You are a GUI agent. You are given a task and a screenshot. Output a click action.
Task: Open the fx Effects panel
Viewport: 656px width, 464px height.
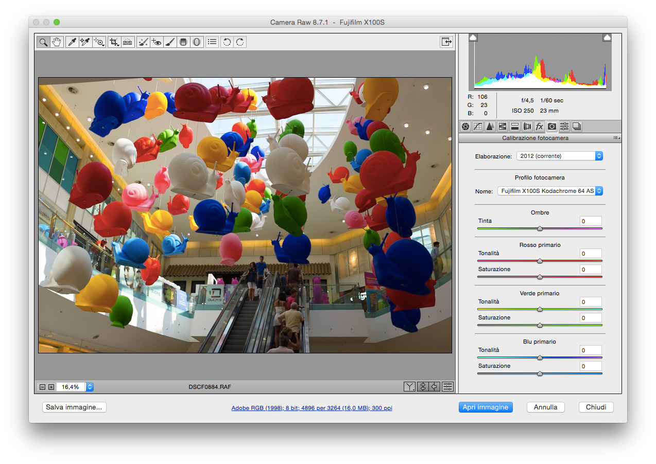point(539,126)
